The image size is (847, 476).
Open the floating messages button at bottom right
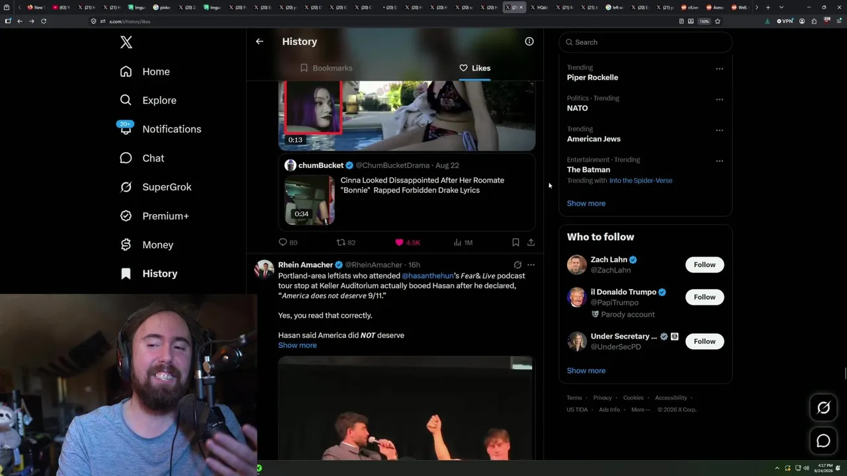point(824,441)
